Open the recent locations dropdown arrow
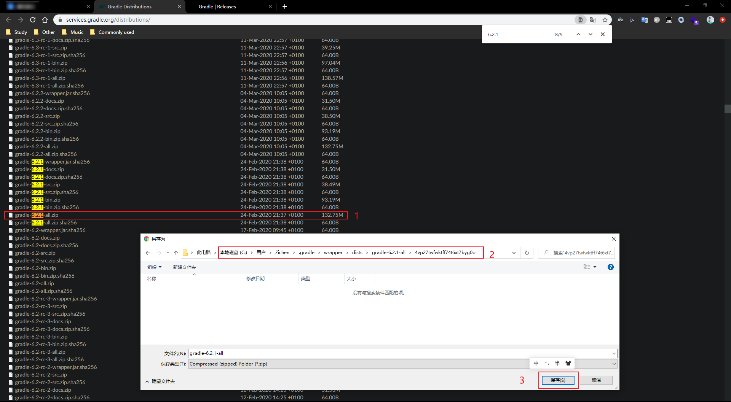The height and width of the screenshot is (402, 731). (x=168, y=253)
